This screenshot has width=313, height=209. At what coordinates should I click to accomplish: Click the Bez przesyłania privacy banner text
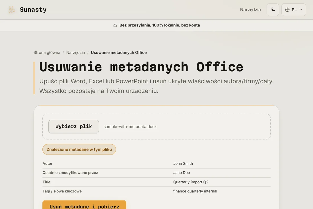pos(160,25)
